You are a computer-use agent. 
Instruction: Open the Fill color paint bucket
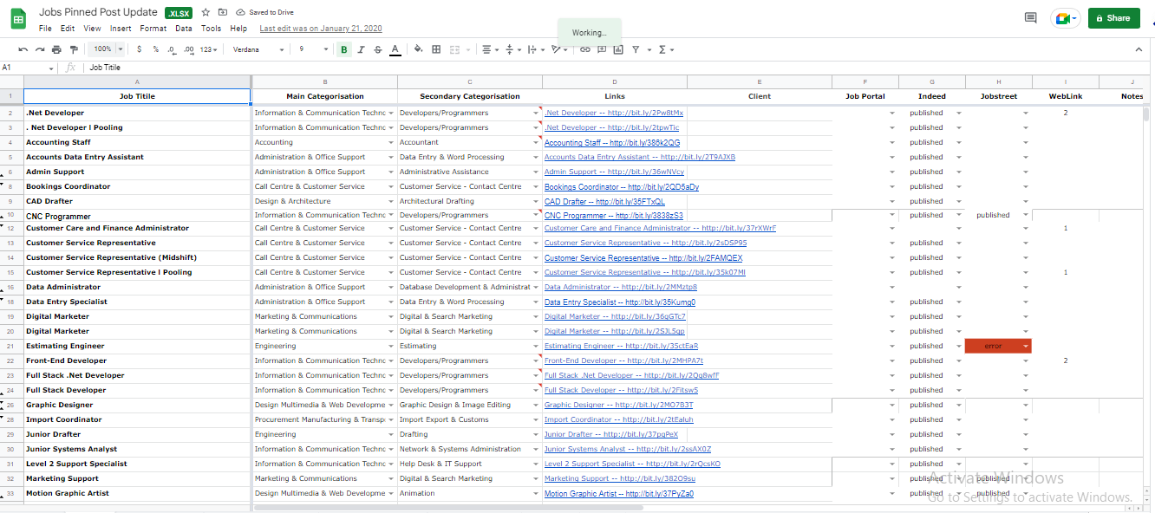(418, 49)
